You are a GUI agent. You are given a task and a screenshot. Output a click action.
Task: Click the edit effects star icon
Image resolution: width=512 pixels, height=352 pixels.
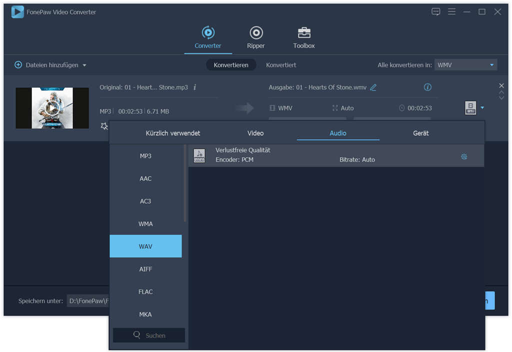[x=104, y=126]
